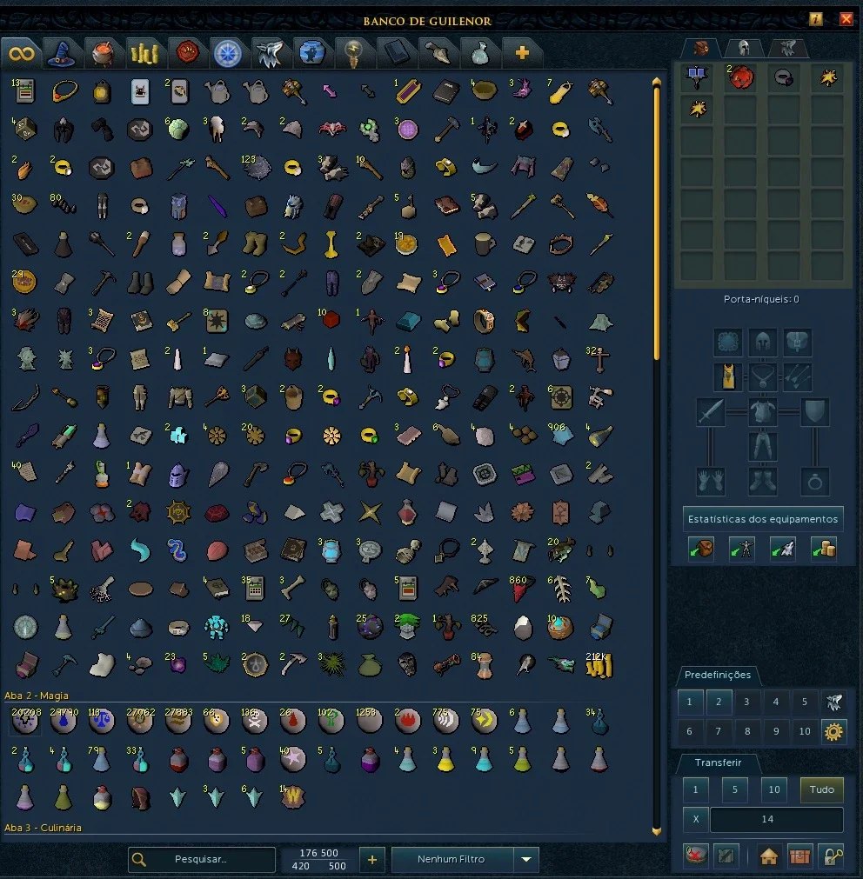
Task: Select the blue banner item in backpack
Action: coord(697,77)
